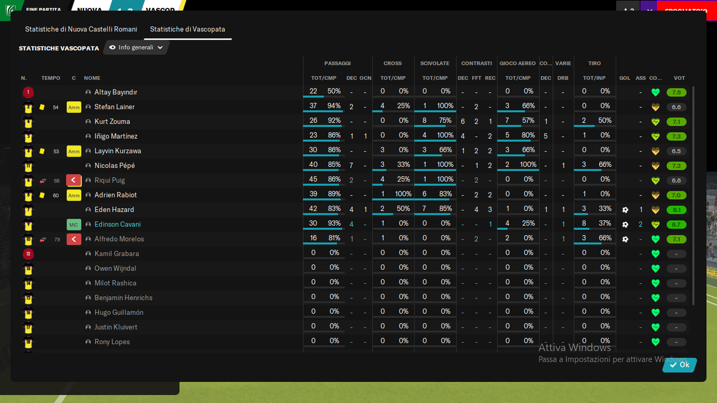Open Edinson Cavani's player profile
The width and height of the screenshot is (717, 403).
118,224
